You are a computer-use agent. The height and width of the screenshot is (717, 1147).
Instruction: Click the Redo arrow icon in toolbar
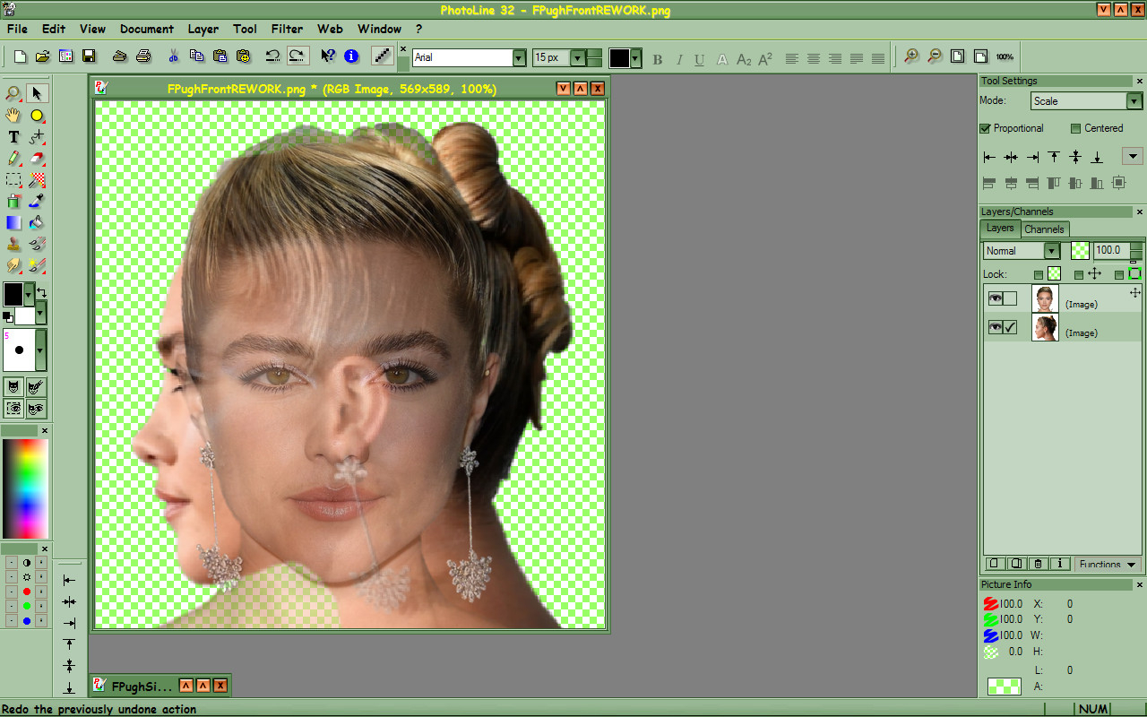(x=298, y=56)
